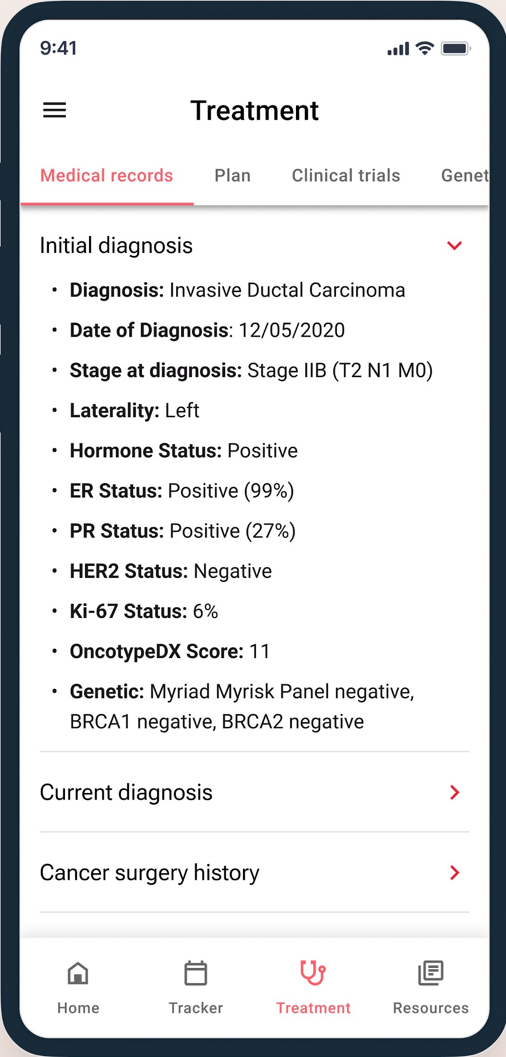
Task: Expand the Current diagnosis section
Action: click(x=454, y=793)
